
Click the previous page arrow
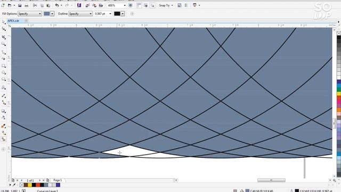(21, 180)
